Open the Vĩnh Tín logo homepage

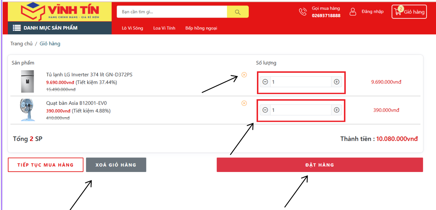[x=60, y=12]
